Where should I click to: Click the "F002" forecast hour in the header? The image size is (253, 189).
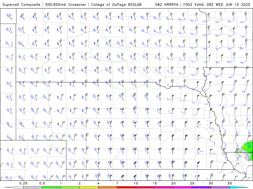click(x=188, y=4)
